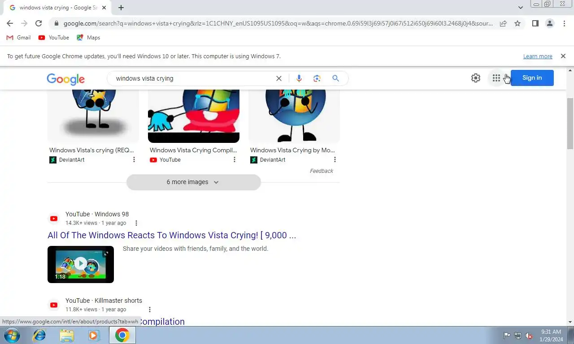The height and width of the screenshot is (344, 574).
Task: Open Chrome three-dot menu
Action: coord(564,23)
